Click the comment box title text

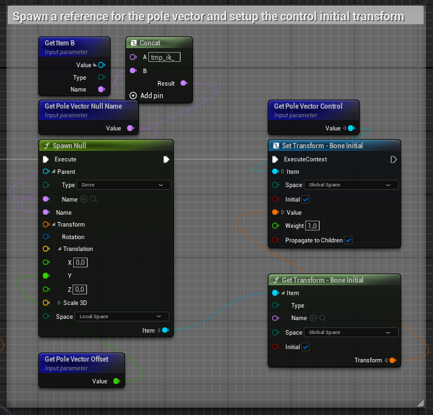(x=209, y=16)
